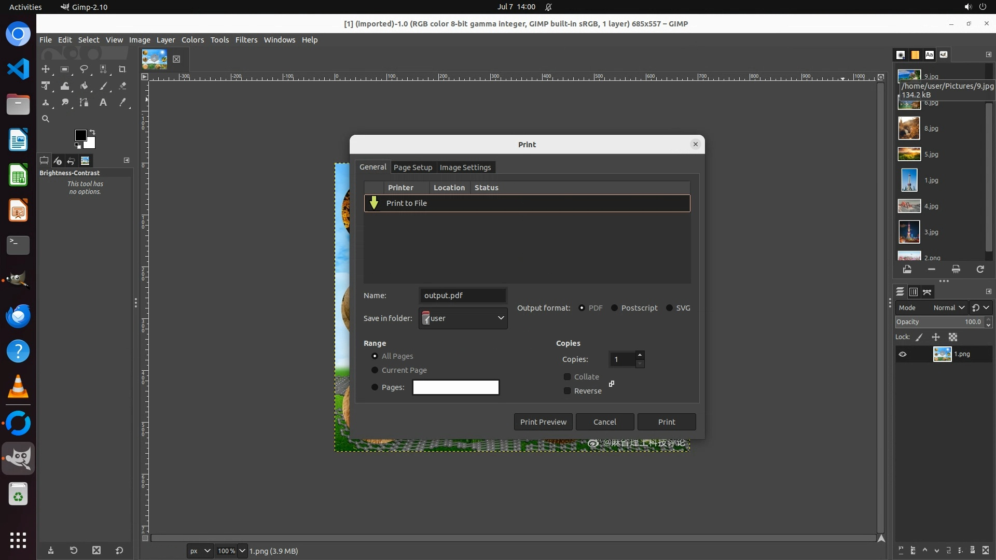Select the Postscript output format
This screenshot has height=560, width=996.
(615, 308)
